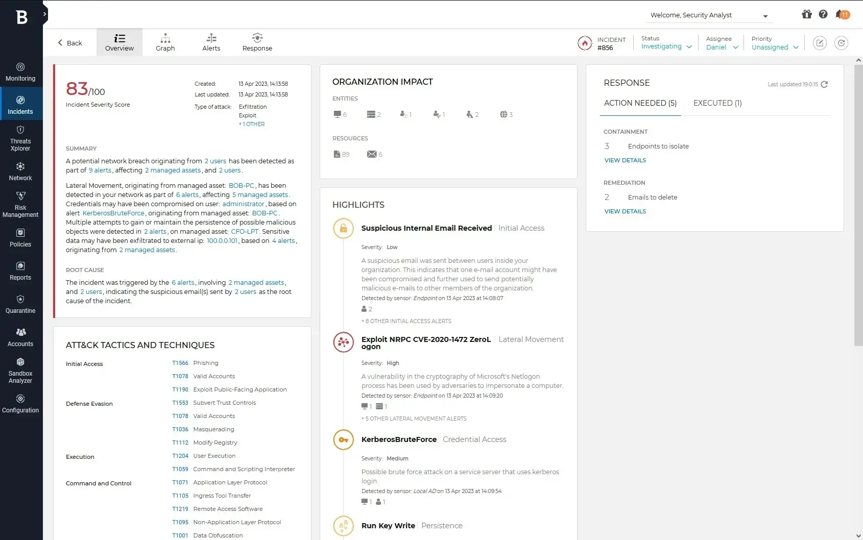The height and width of the screenshot is (540, 863).
Task: Open the Assignee Daniel dropdown
Action: point(721,46)
